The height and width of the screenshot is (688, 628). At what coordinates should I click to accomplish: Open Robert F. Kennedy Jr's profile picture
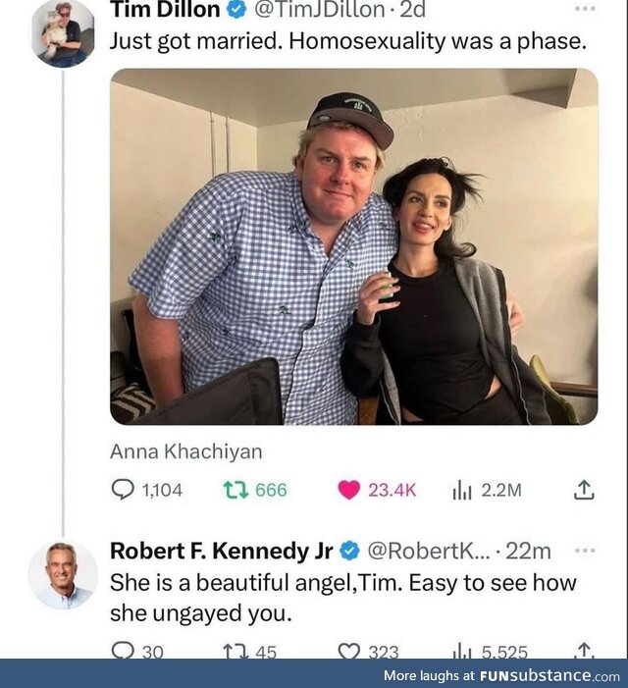point(63,575)
